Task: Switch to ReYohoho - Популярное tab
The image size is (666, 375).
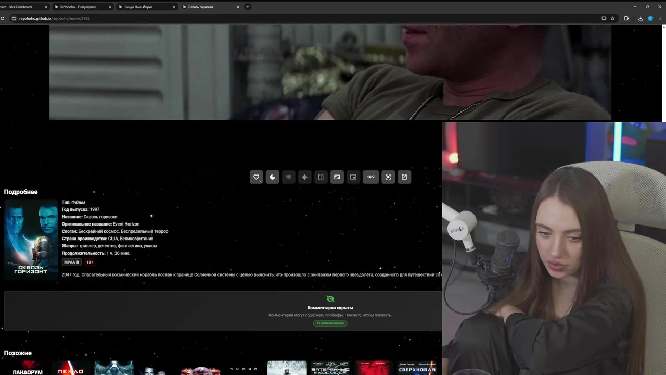Action: tap(82, 7)
